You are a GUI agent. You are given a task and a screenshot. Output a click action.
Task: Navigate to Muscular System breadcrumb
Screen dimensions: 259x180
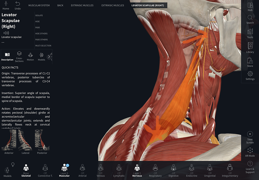pyautogui.click(x=39, y=5)
